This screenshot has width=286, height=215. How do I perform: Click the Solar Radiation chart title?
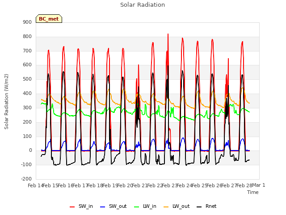pyautogui.click(x=143, y=5)
